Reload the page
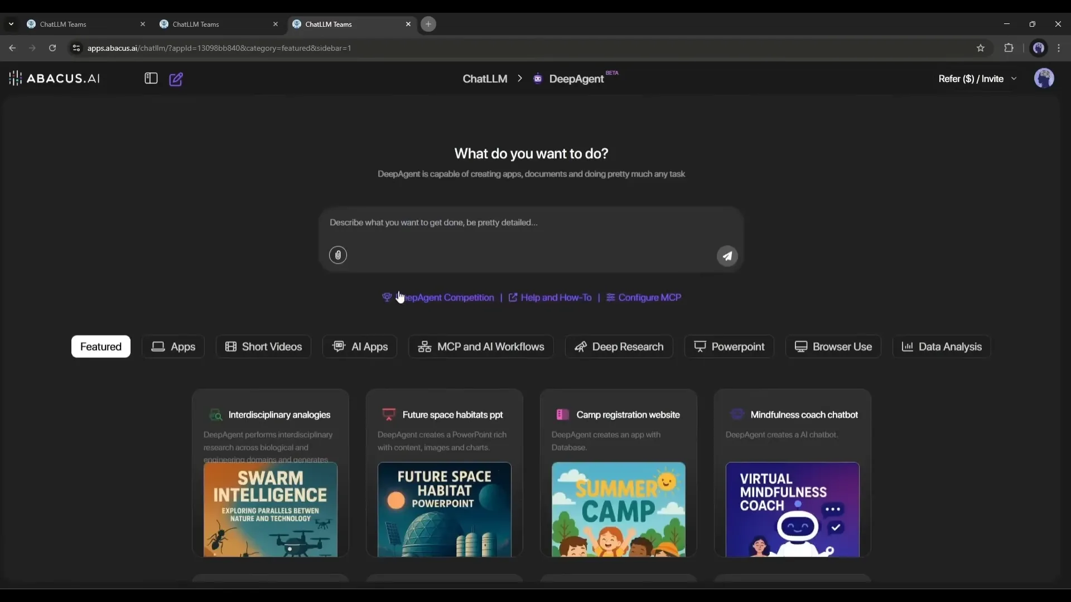Image resolution: width=1071 pixels, height=602 pixels. coord(52,48)
